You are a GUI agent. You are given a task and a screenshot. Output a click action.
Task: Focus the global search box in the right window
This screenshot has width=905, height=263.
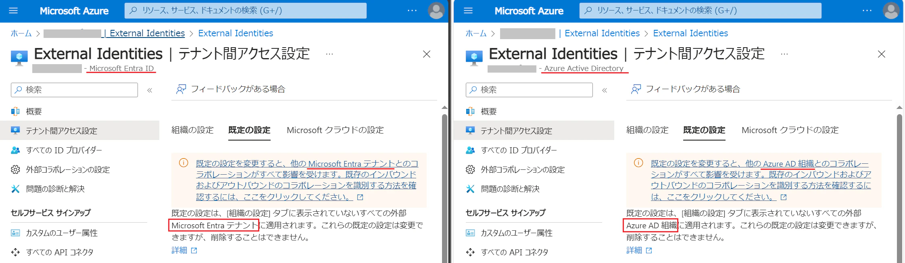pyautogui.click(x=701, y=10)
